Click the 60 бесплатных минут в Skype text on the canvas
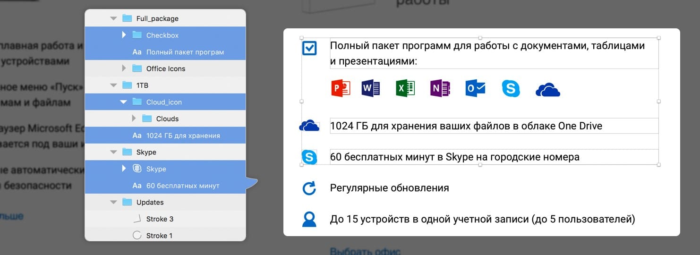The width and height of the screenshot is (700, 255). pos(455,157)
